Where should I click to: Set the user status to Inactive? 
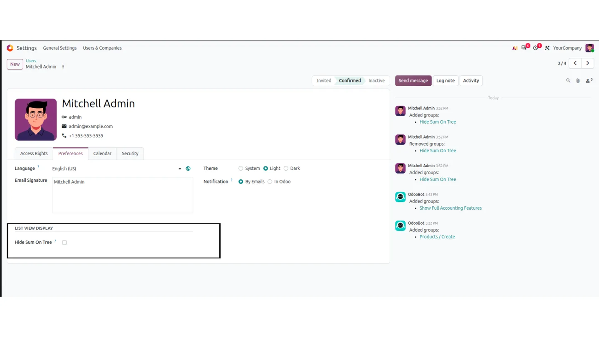pos(376,81)
